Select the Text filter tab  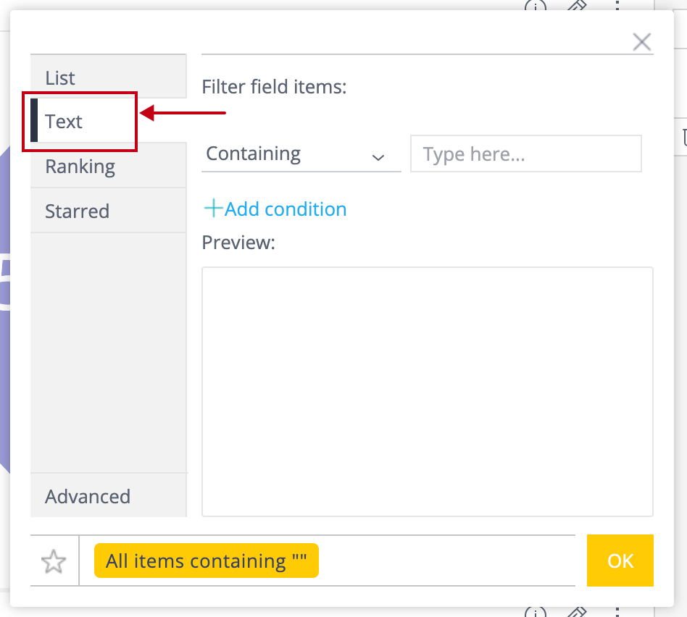[x=80, y=122]
